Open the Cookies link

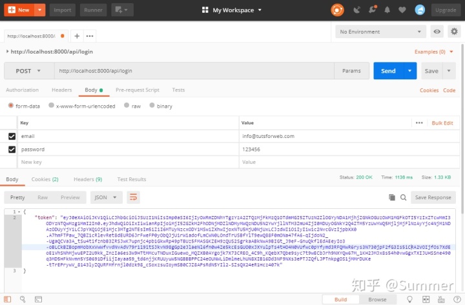pyautogui.click(x=429, y=90)
